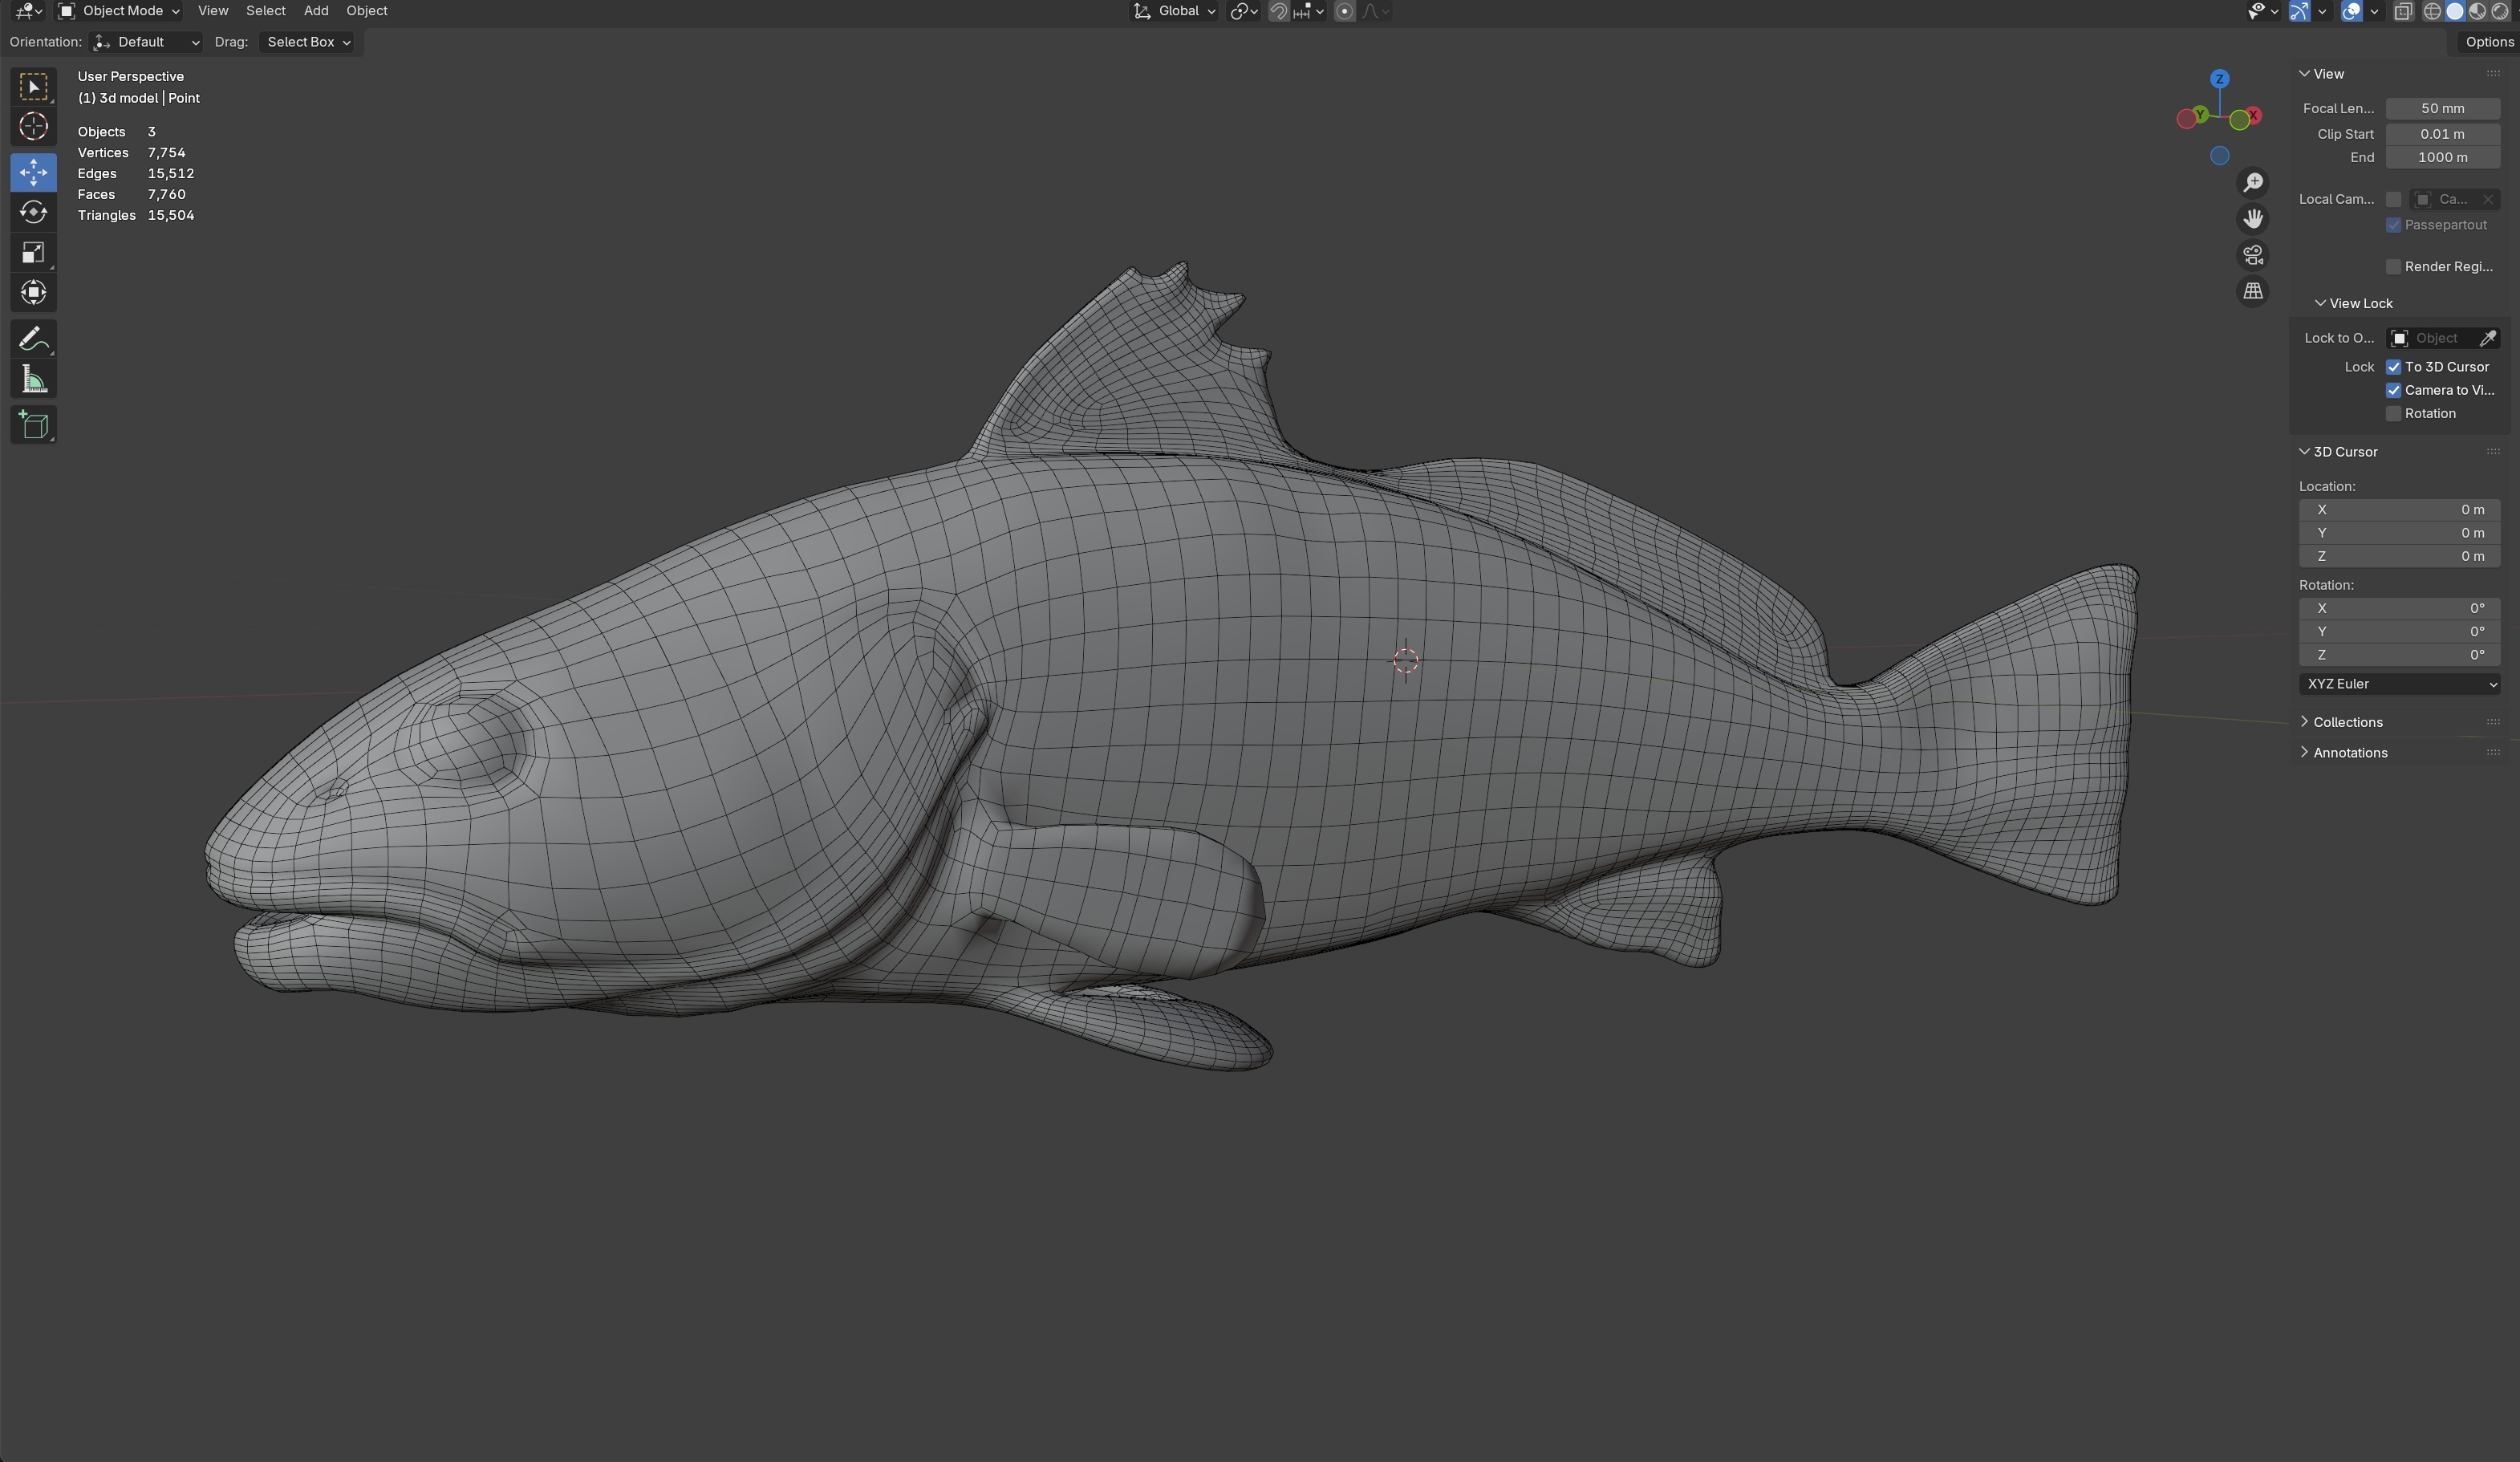Select the Measure tool

tap(33, 380)
